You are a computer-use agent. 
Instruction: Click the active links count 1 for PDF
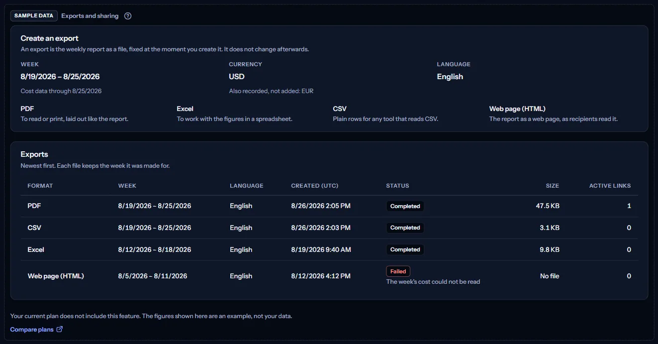629,206
